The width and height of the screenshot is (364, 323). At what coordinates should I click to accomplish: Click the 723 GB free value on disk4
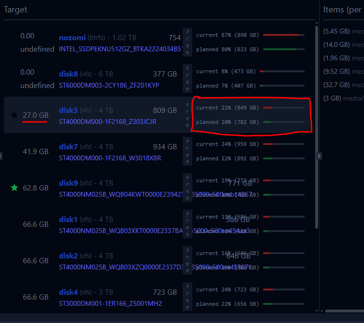point(165,292)
